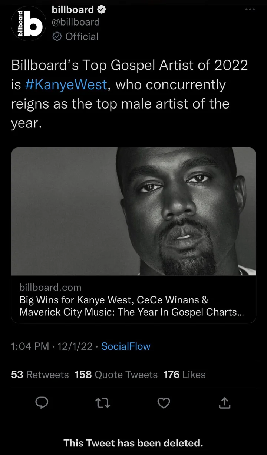267x455 pixels.
Task: Click the retweet icon
Action: click(103, 403)
